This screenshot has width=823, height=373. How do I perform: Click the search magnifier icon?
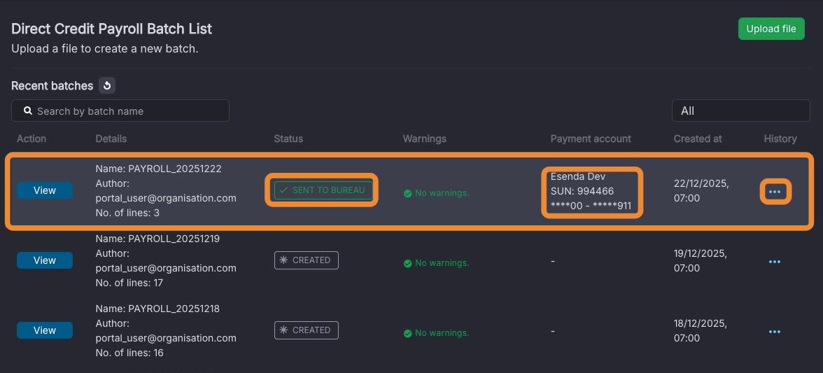28,111
